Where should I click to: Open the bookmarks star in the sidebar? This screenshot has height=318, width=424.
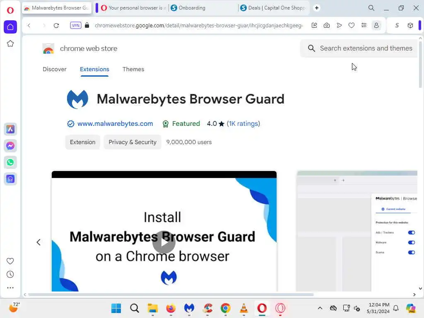[10, 43]
